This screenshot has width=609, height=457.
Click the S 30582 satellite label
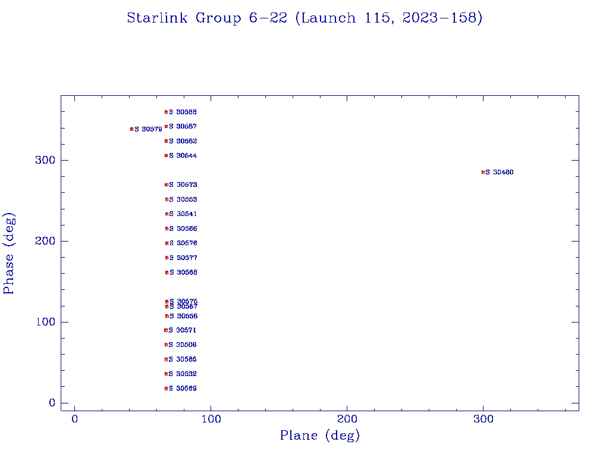pyautogui.click(x=183, y=142)
